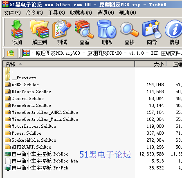This screenshot has width=182, height=178.
Task: Sort by 名称 column header
Action: coord(69,64)
